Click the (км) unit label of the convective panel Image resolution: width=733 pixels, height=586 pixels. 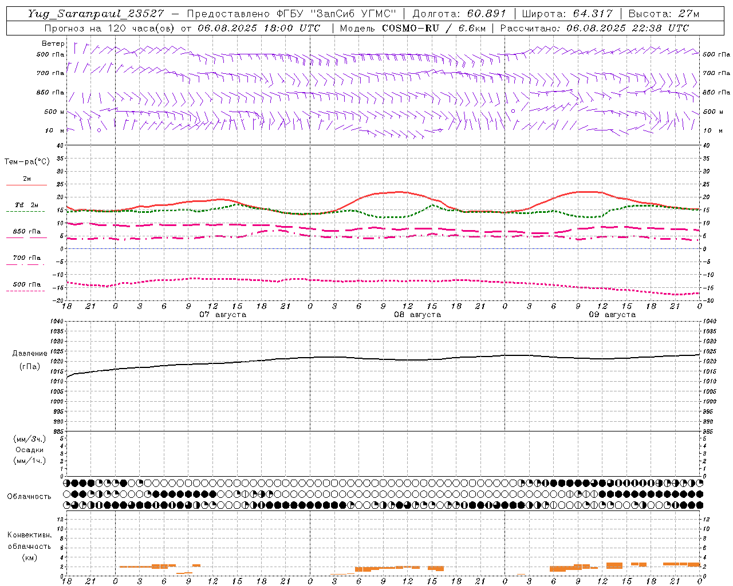[29, 557]
